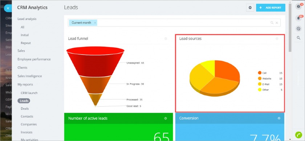Click the Other legend color dot
The width and height of the screenshot is (305, 141).
coord(260,90)
